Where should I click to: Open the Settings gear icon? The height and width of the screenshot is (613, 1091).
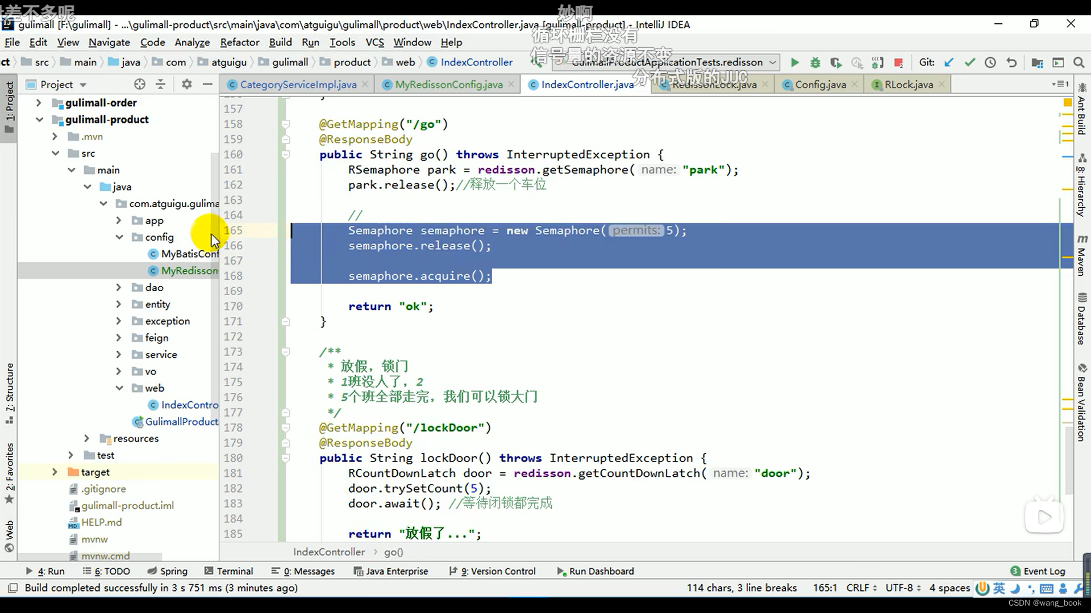click(186, 85)
